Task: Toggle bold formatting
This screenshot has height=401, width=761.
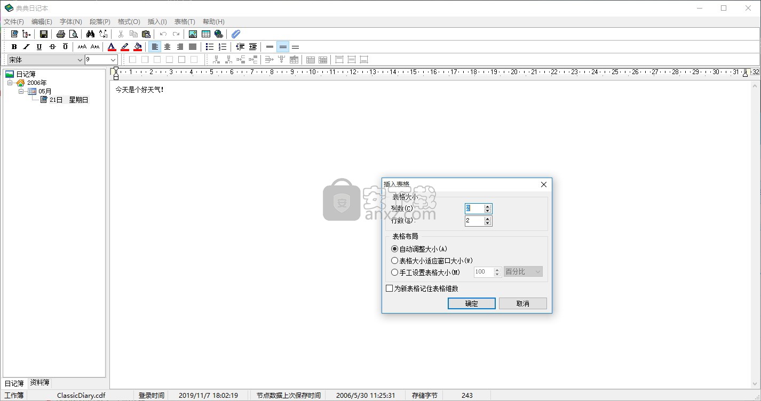Action: pyautogui.click(x=14, y=47)
